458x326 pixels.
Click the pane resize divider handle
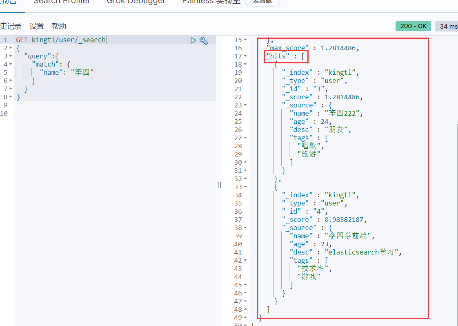(x=220, y=185)
